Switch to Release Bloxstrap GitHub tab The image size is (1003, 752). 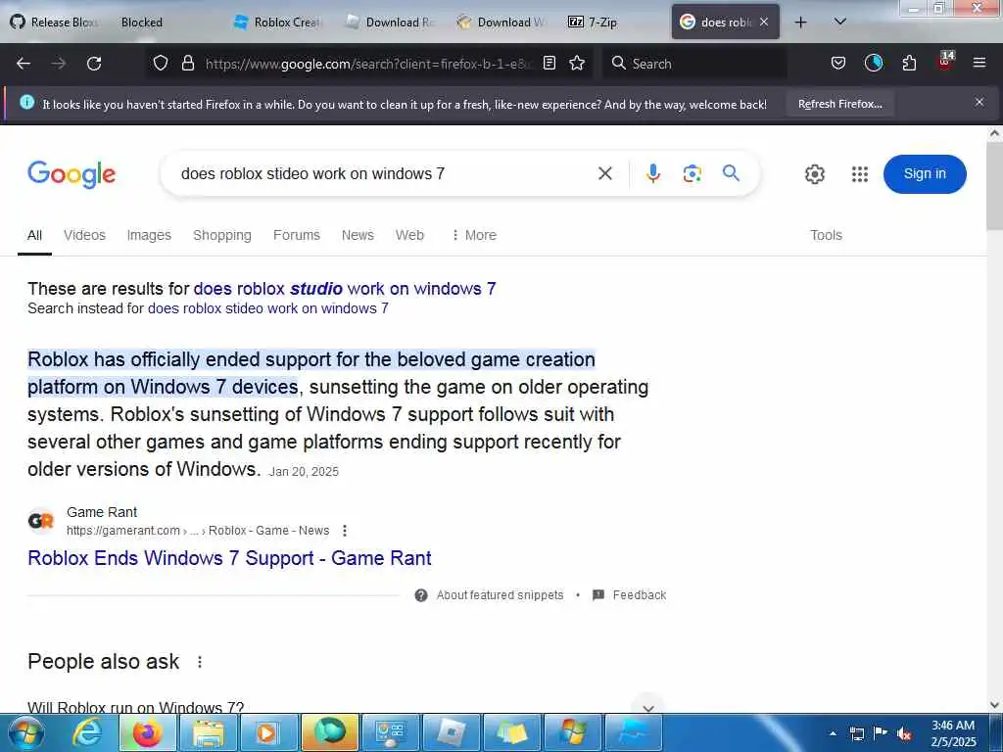[x=55, y=23]
